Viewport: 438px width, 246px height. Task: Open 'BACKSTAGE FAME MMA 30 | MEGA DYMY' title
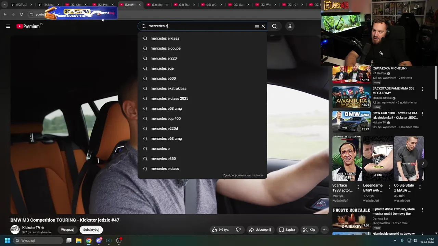(393, 91)
